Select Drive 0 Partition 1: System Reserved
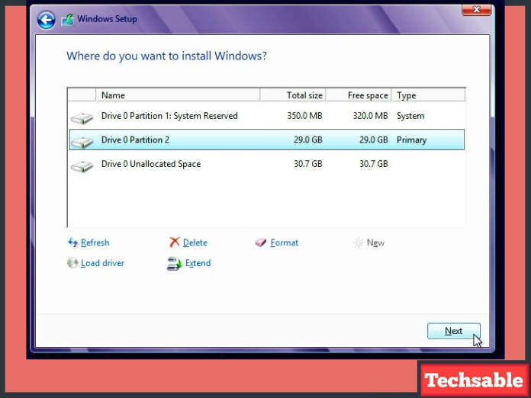The image size is (531, 398). tap(267, 116)
